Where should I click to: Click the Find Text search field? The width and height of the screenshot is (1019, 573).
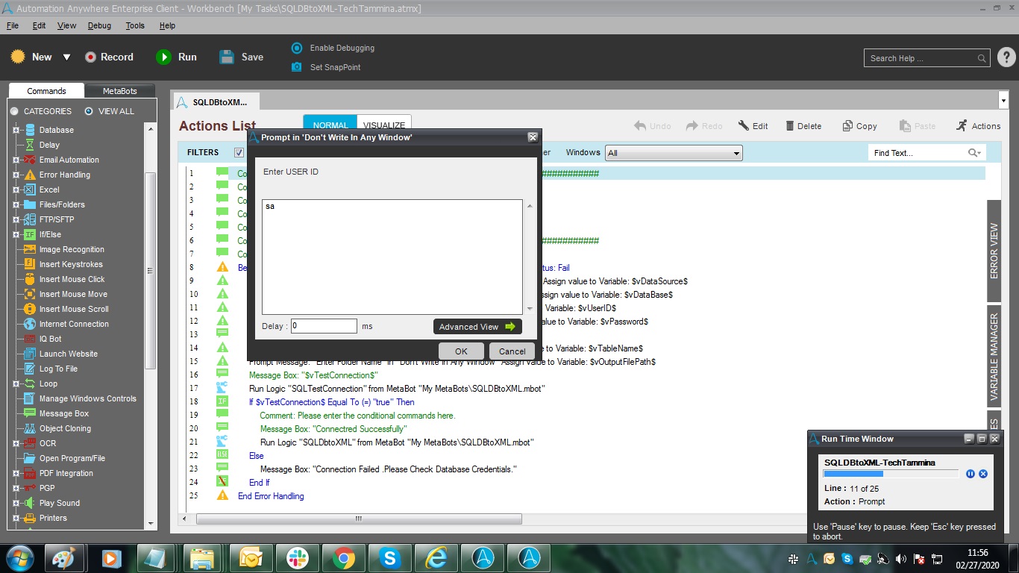[x=926, y=153]
